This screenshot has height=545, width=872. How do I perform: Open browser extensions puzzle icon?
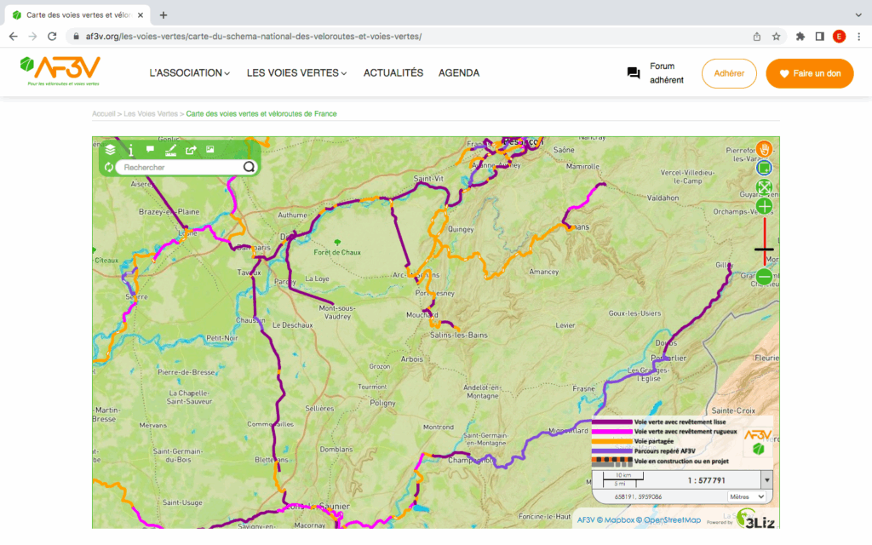click(x=800, y=37)
